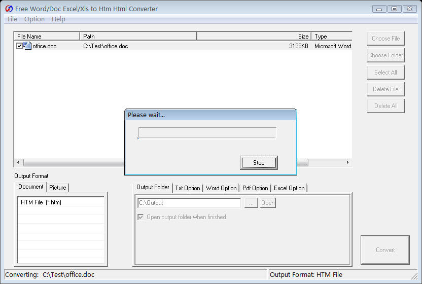The image size is (422, 284).
Task: Stop the conversion in progress
Action: (x=259, y=163)
